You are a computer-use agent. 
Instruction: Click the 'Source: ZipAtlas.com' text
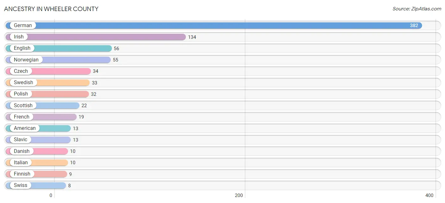pos(417,9)
